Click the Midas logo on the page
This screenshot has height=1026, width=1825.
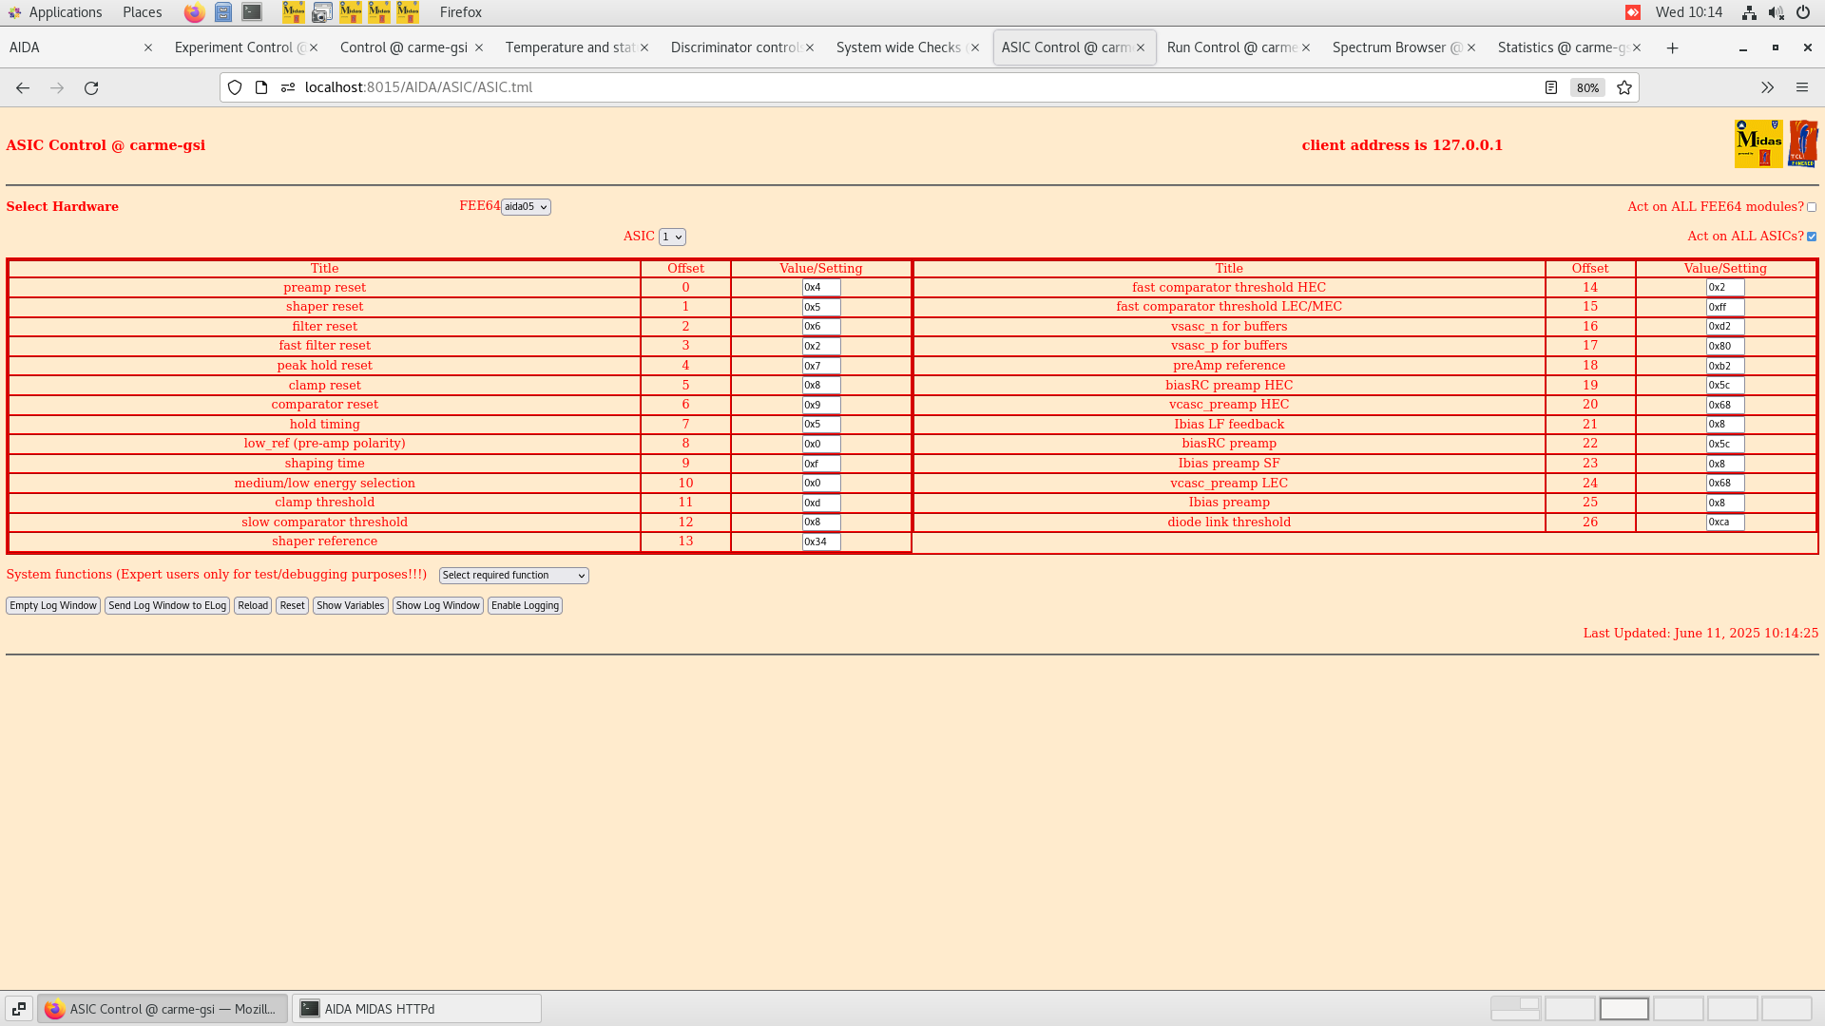pyautogui.click(x=1758, y=144)
